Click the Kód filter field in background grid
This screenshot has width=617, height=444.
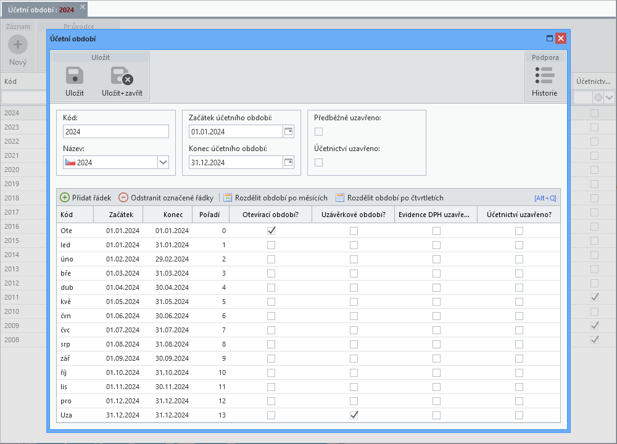pos(23,97)
